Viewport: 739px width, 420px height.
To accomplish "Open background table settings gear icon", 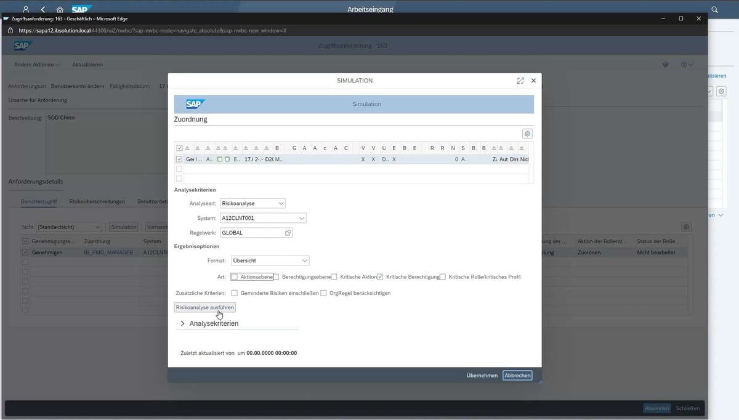I will [x=687, y=227].
